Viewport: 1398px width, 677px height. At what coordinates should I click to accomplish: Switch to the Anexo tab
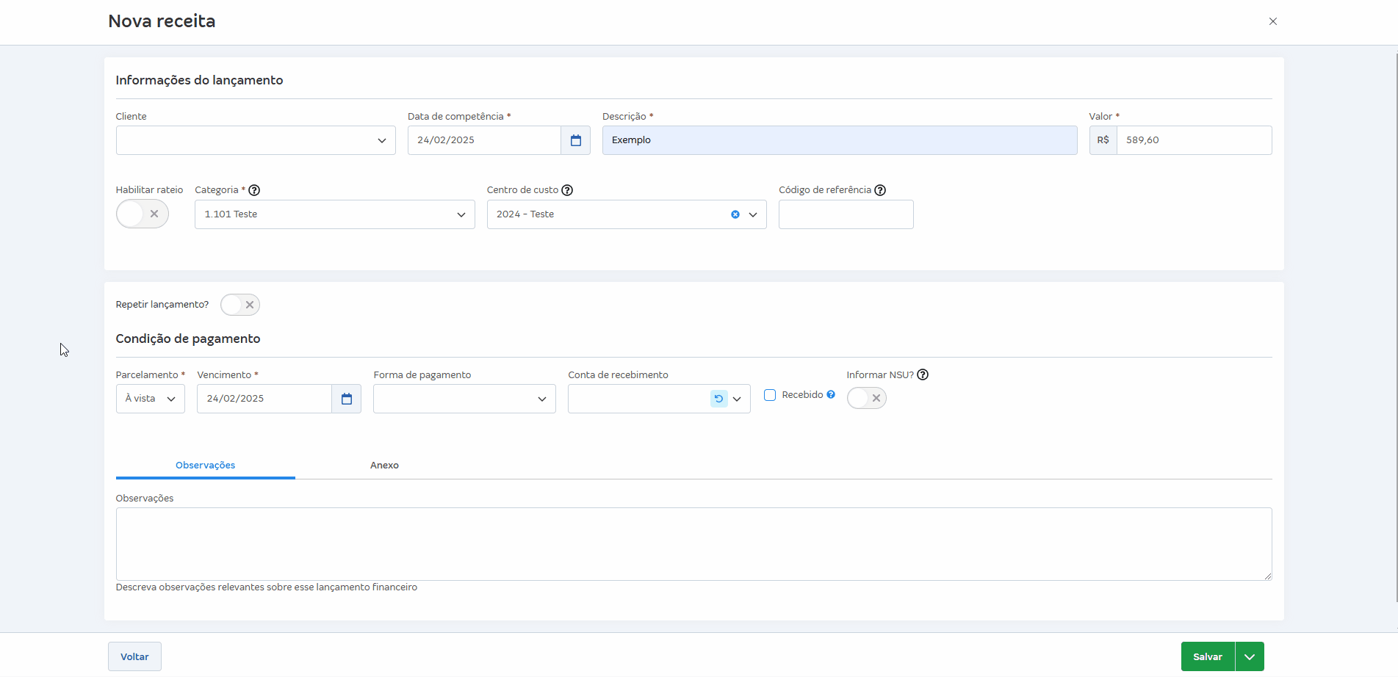pyautogui.click(x=384, y=466)
